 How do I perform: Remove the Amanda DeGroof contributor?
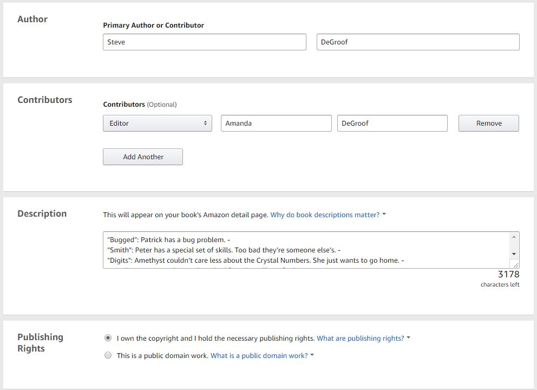[488, 123]
